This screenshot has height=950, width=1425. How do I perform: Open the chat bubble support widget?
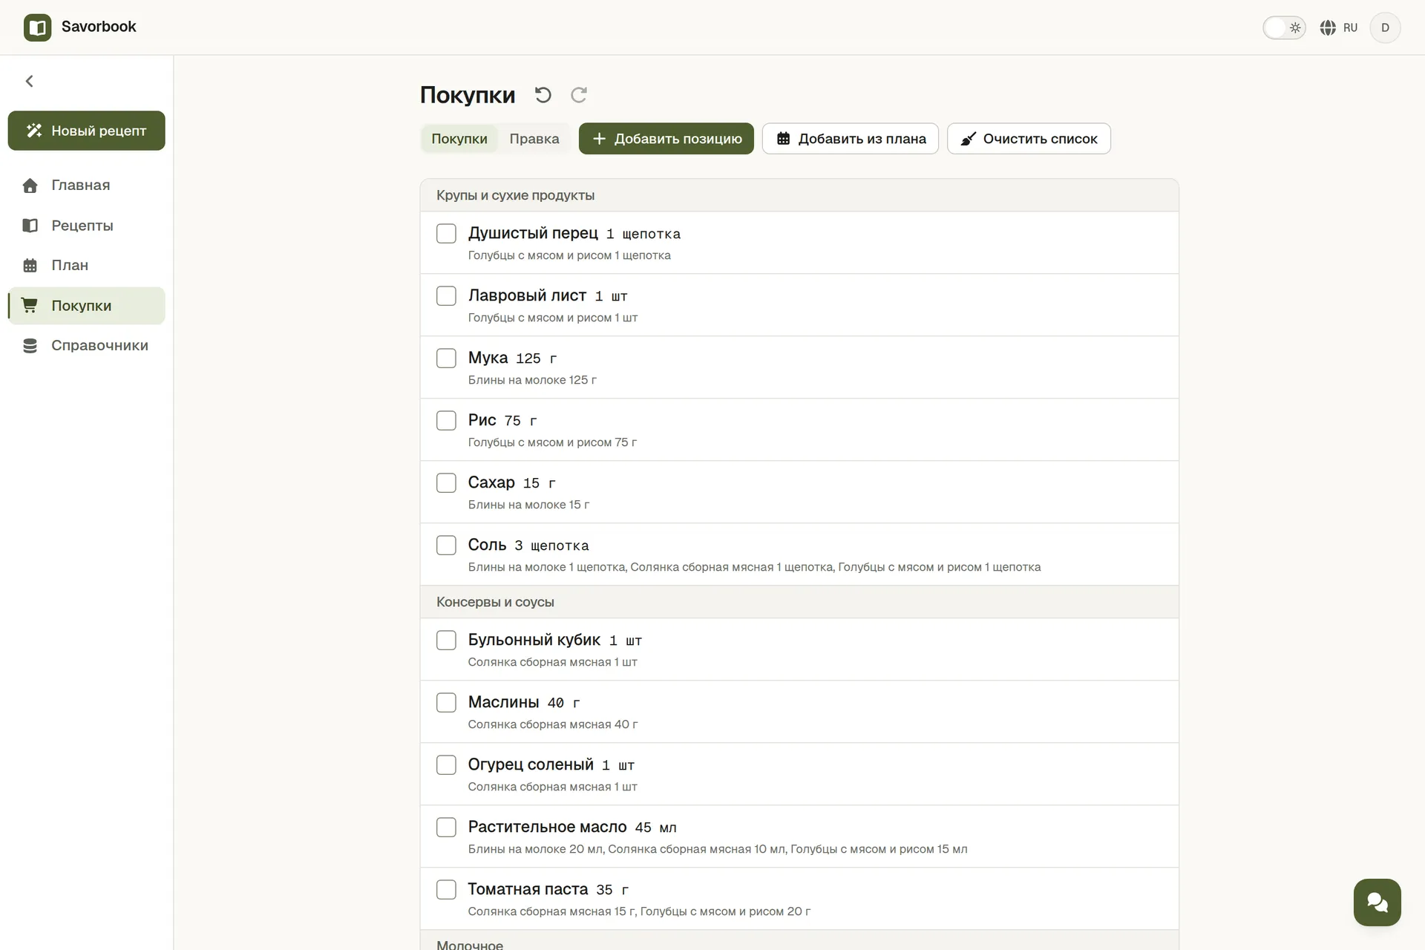pos(1377,902)
